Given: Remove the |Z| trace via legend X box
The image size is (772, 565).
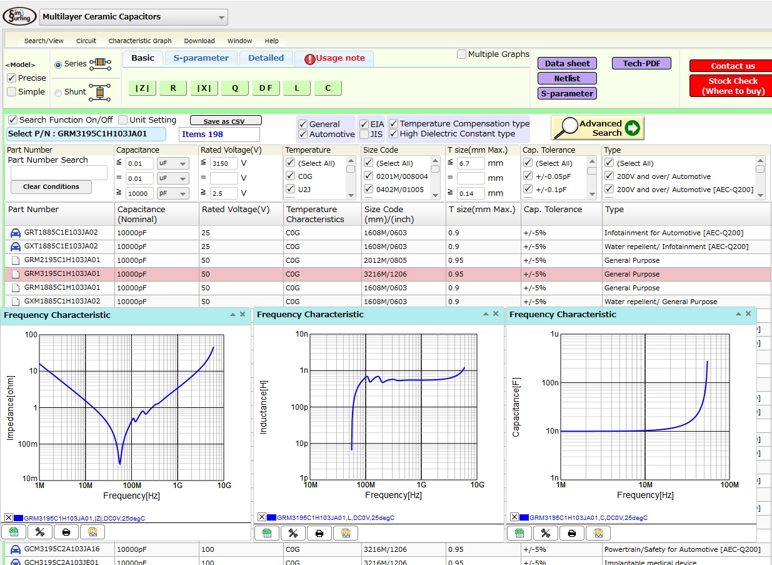Looking at the screenshot, I should [x=8, y=517].
